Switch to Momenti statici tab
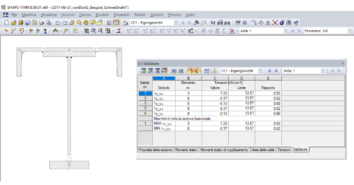This screenshot has height=185, width=354. 186,150
